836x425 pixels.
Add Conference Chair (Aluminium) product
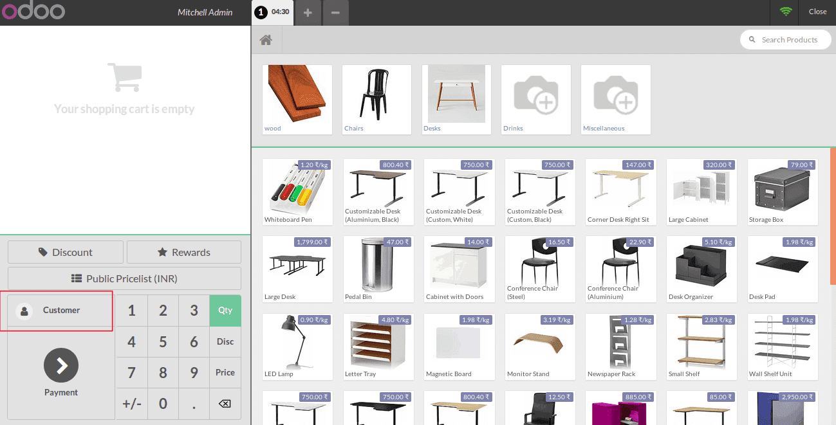pyautogui.click(x=621, y=269)
